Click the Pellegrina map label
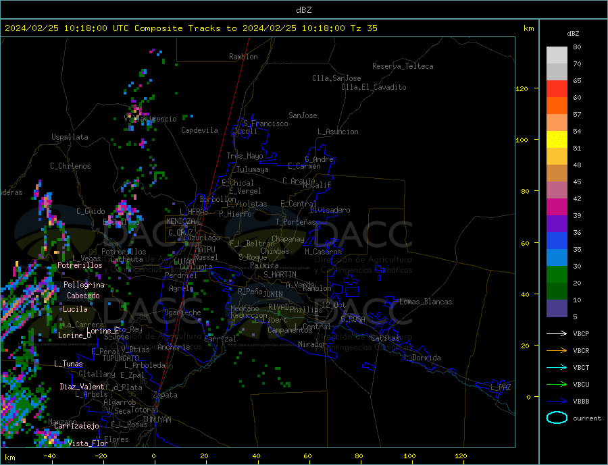This screenshot has height=465, width=608. pyautogui.click(x=84, y=285)
